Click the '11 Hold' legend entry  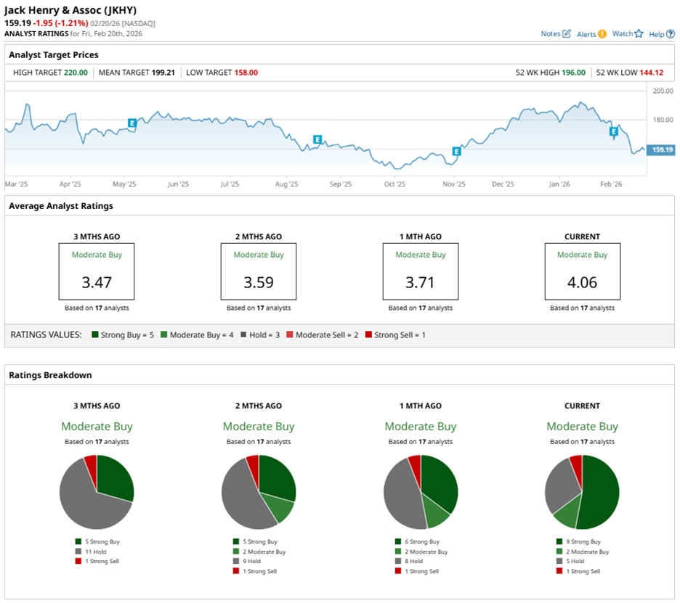click(x=91, y=551)
